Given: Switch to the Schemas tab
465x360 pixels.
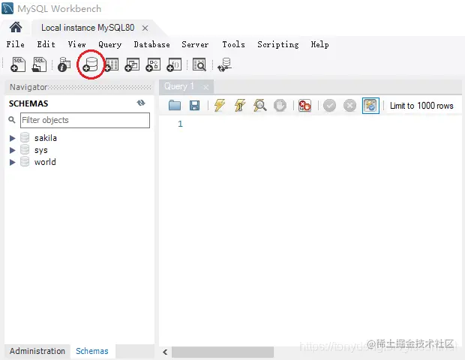Looking at the screenshot, I should pos(92,351).
